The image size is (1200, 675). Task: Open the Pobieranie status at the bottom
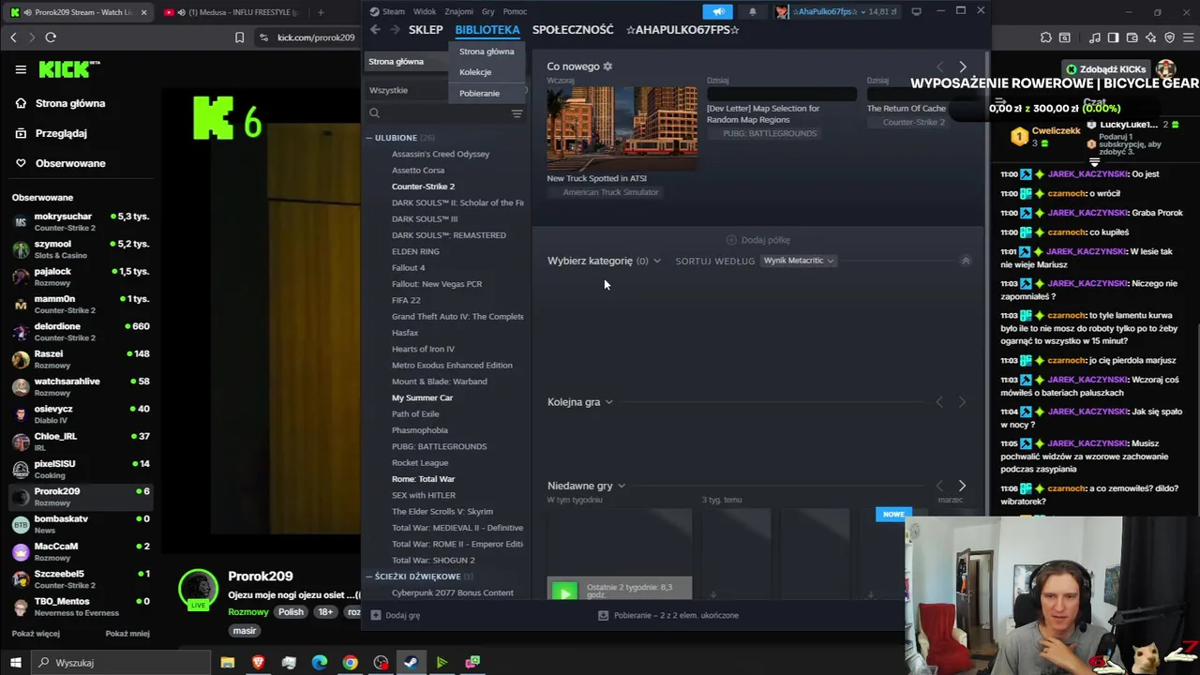coord(668,616)
